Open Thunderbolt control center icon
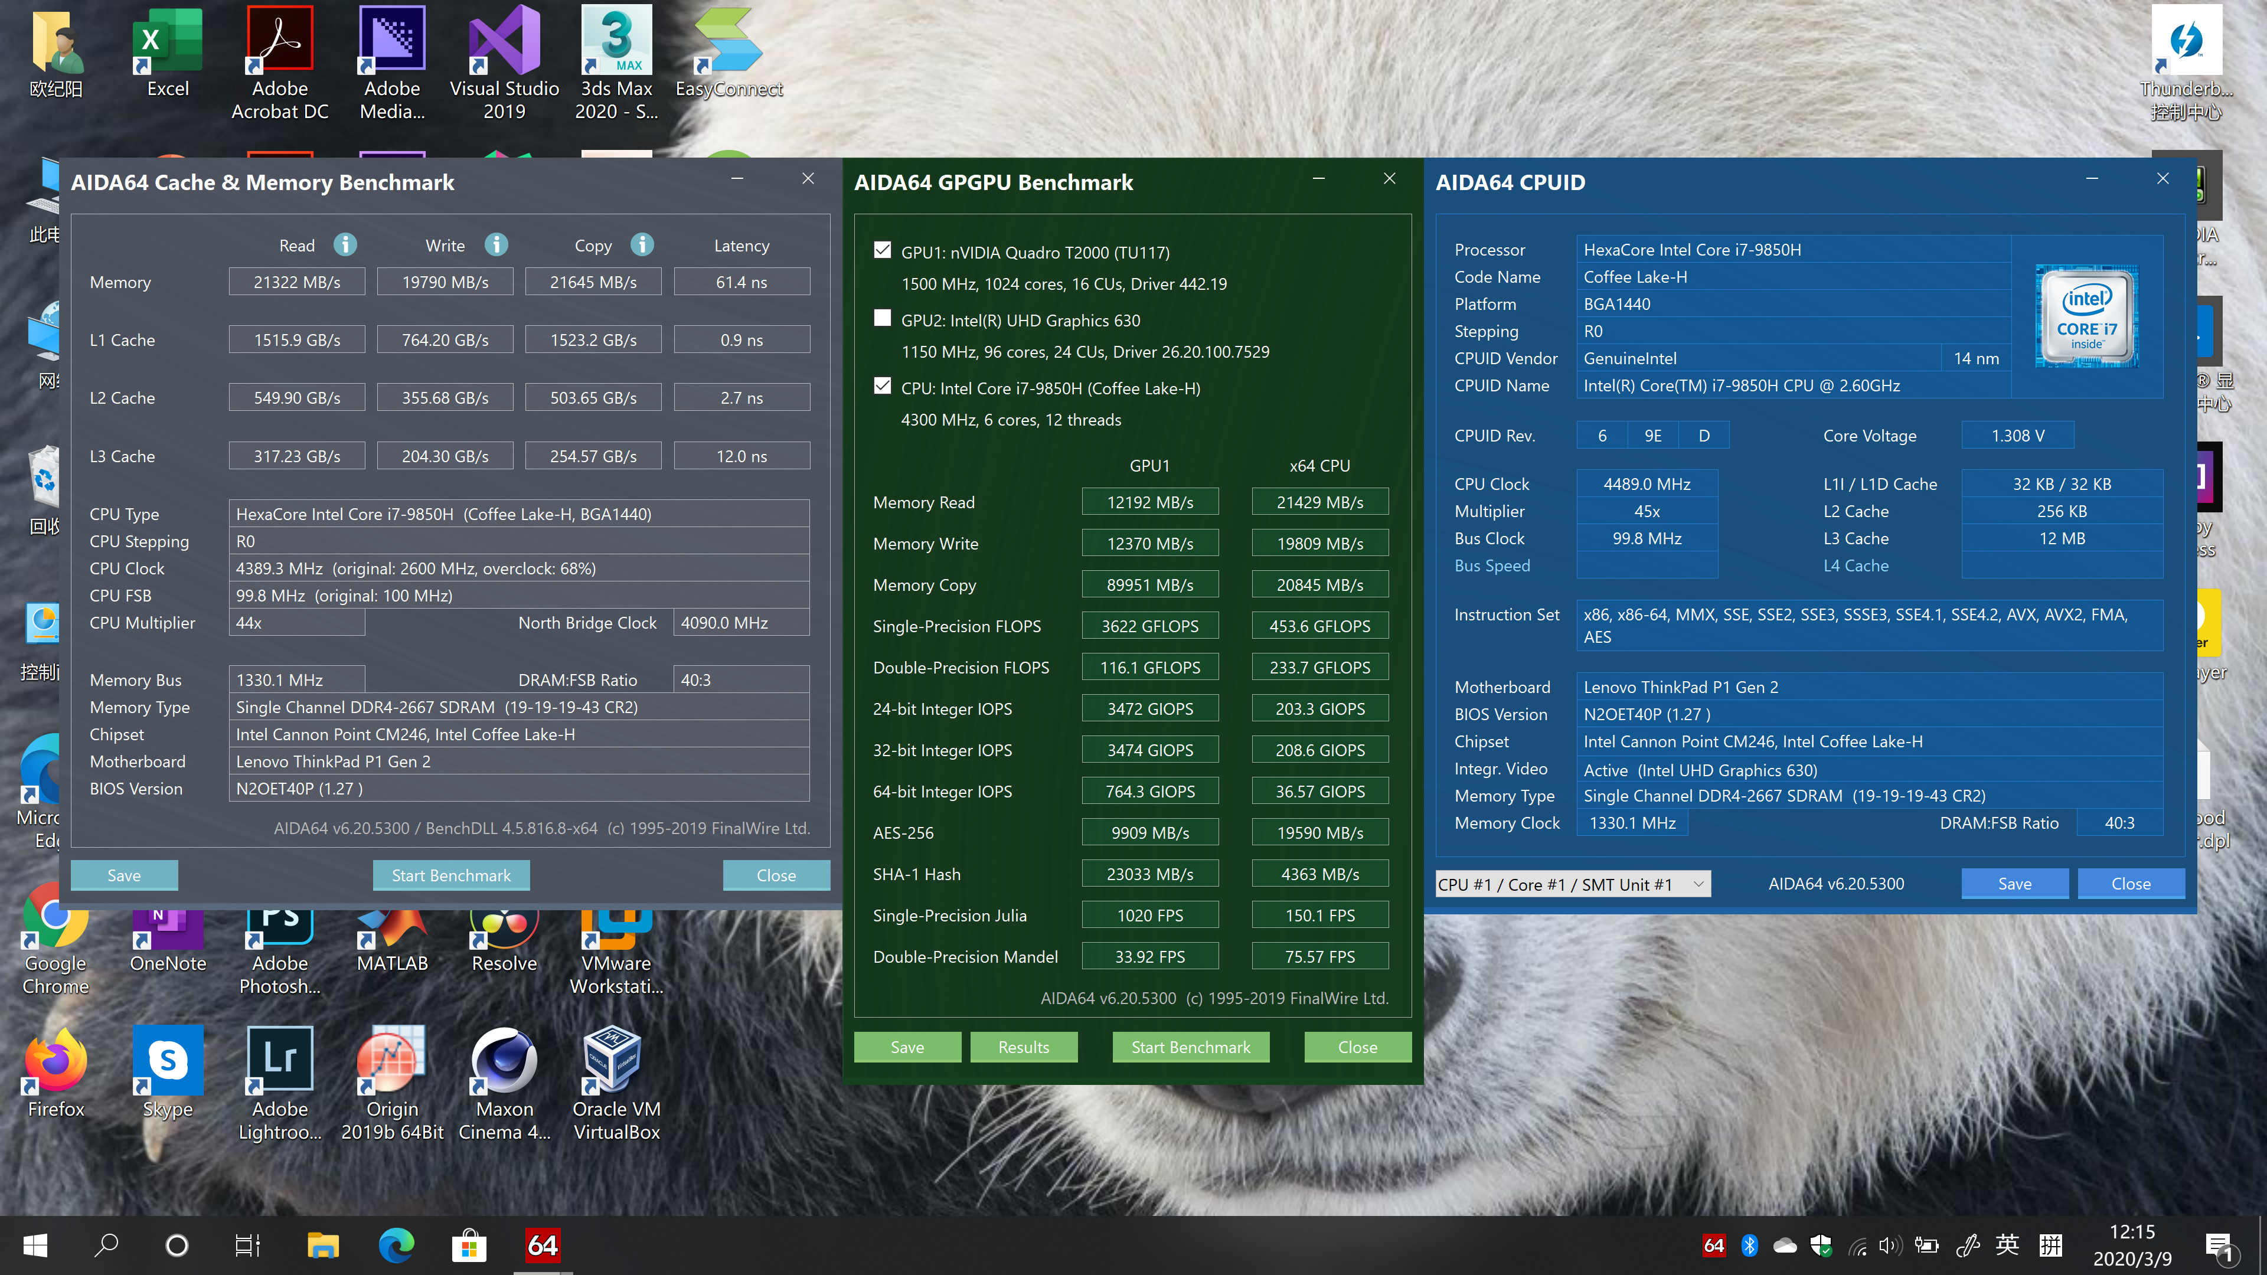The width and height of the screenshot is (2267, 1275). 2186,63
